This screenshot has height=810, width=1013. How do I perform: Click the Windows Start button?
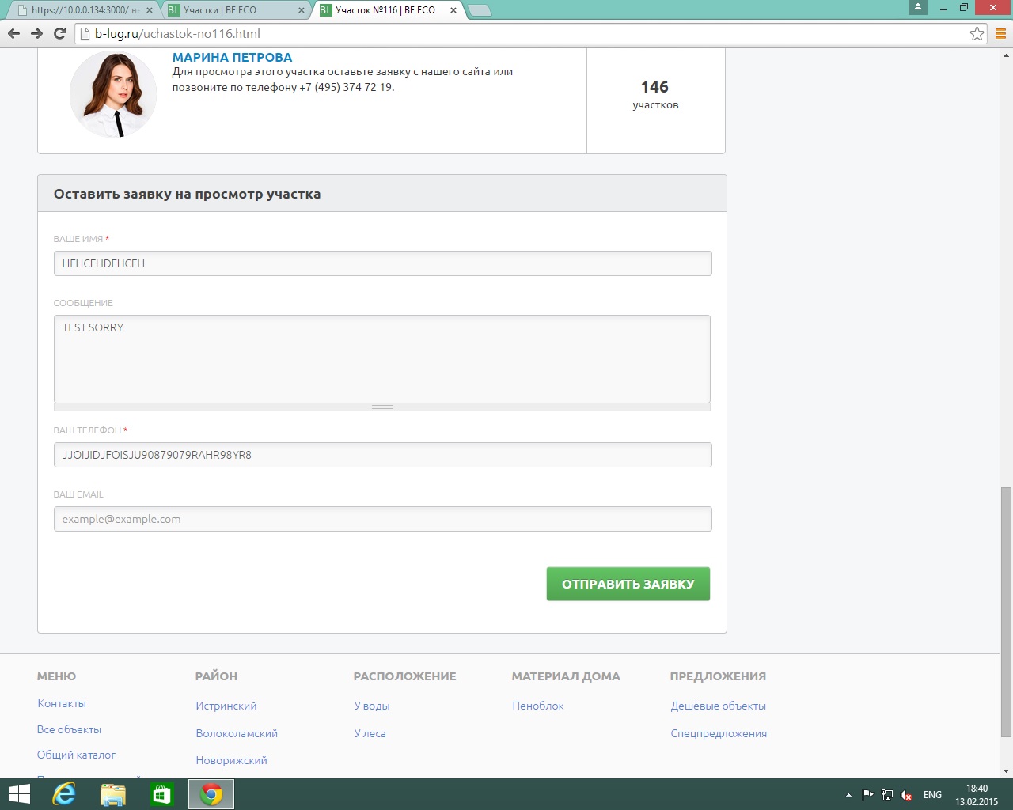[19, 794]
